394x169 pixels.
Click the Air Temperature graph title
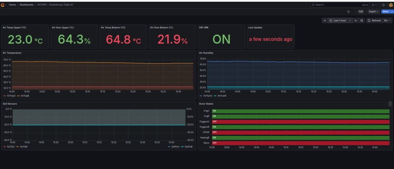click(x=12, y=53)
